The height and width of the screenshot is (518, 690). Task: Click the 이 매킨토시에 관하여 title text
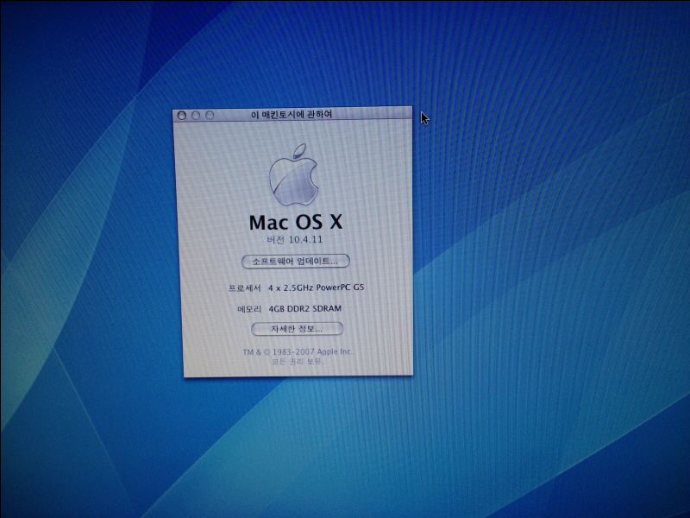pyautogui.click(x=291, y=114)
